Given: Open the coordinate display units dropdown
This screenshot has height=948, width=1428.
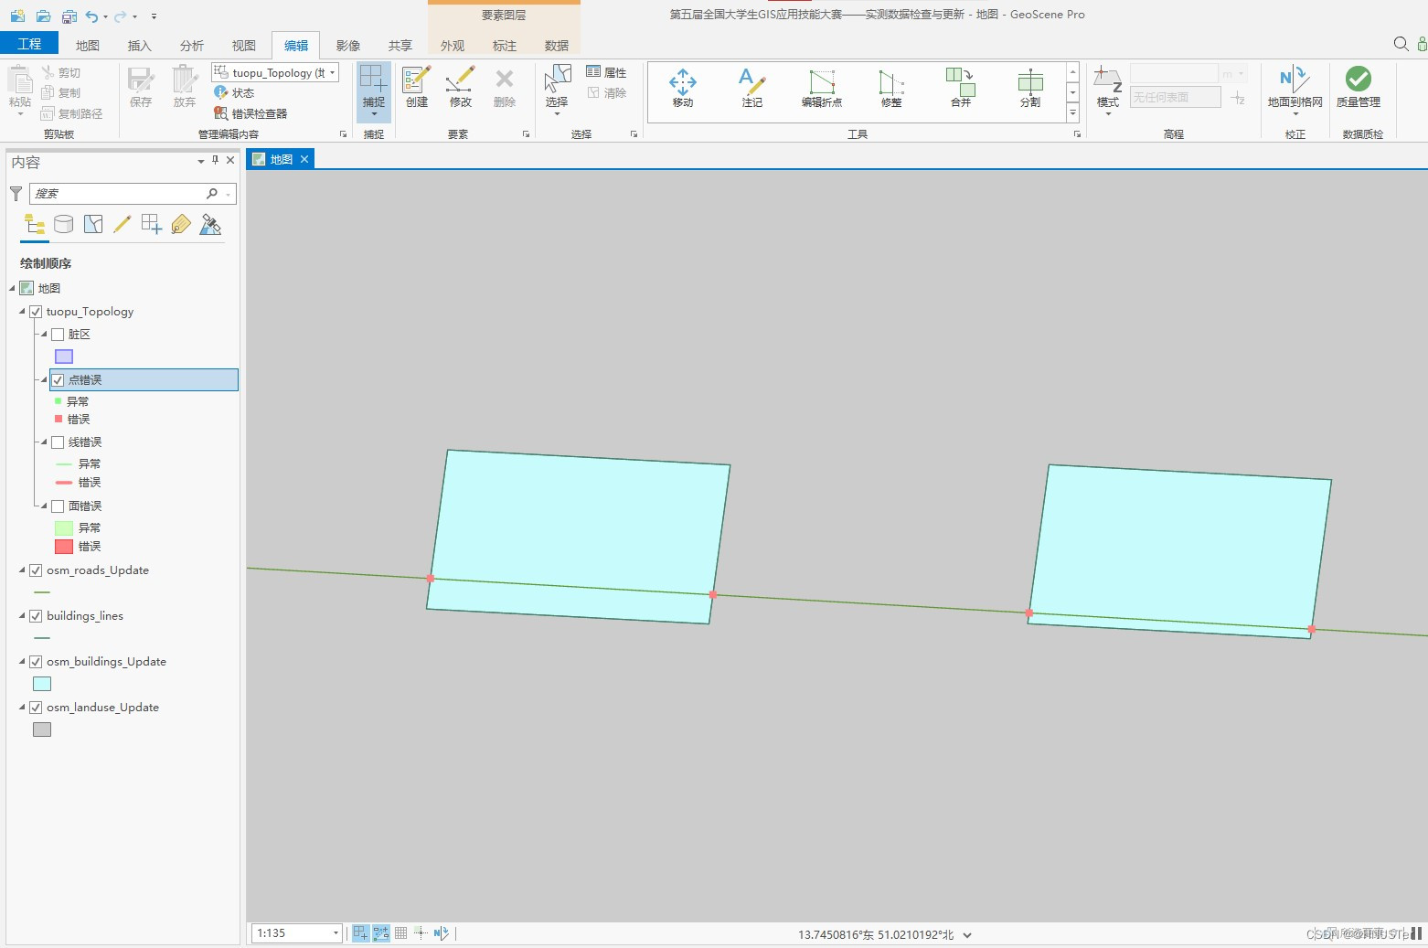Looking at the screenshot, I should point(967,934).
